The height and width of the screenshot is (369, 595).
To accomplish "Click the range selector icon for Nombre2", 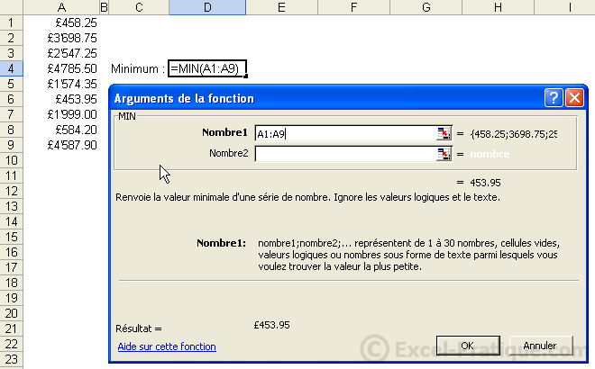I will point(444,154).
